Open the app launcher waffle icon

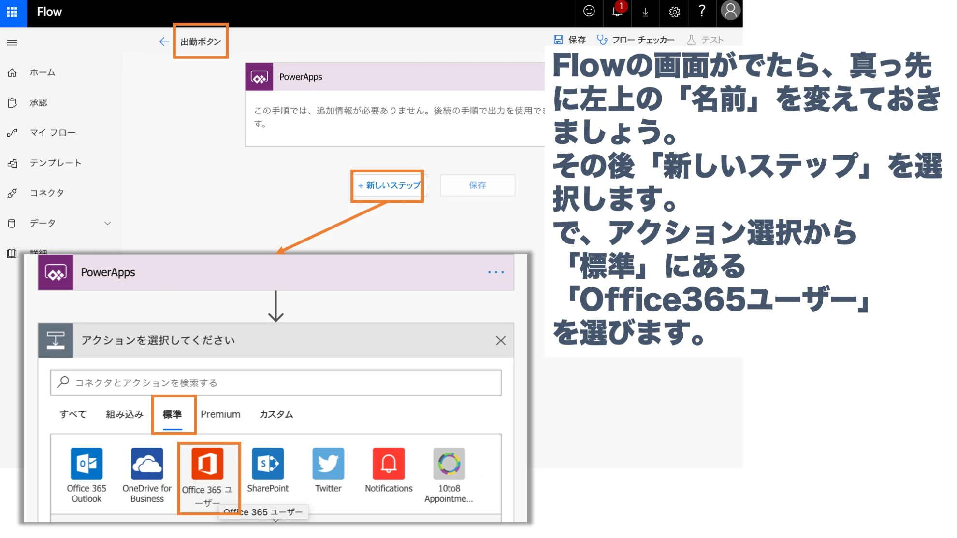click(12, 12)
